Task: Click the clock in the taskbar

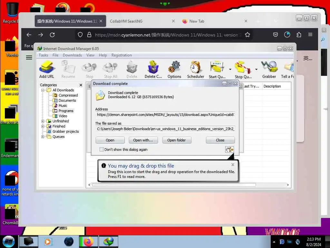Action: pos(314,242)
